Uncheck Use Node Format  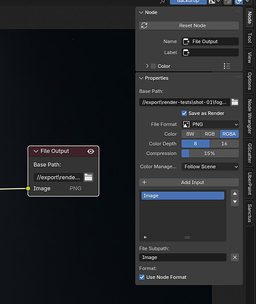coord(142,277)
